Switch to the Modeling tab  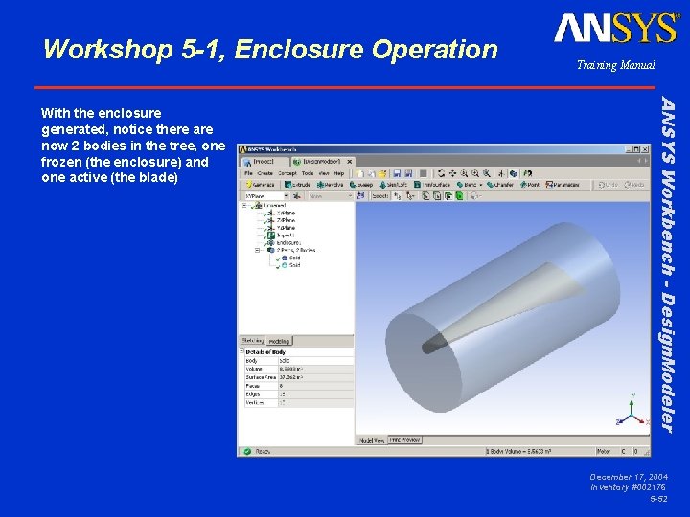click(x=279, y=341)
